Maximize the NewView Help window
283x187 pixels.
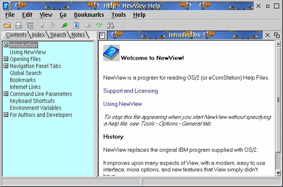point(277,6)
